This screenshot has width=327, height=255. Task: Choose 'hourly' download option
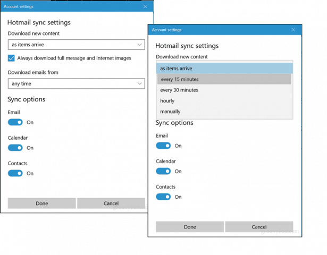224,101
